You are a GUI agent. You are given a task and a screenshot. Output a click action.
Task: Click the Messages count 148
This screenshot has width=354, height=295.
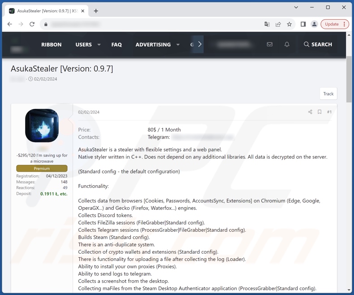(64, 182)
